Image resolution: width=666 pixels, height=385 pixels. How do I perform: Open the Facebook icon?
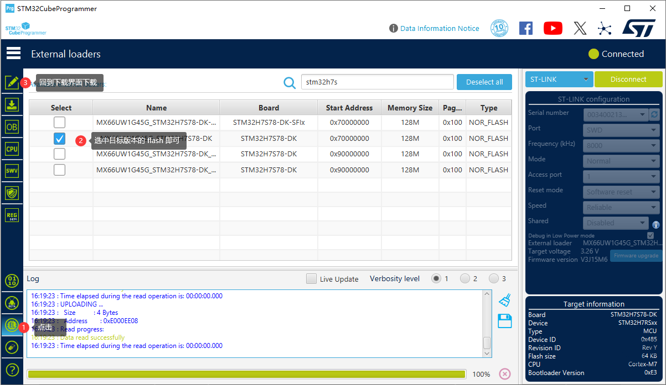coord(525,28)
